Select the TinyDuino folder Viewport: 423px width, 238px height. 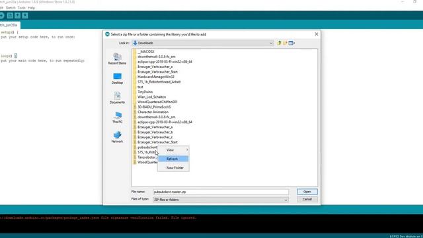click(143, 92)
